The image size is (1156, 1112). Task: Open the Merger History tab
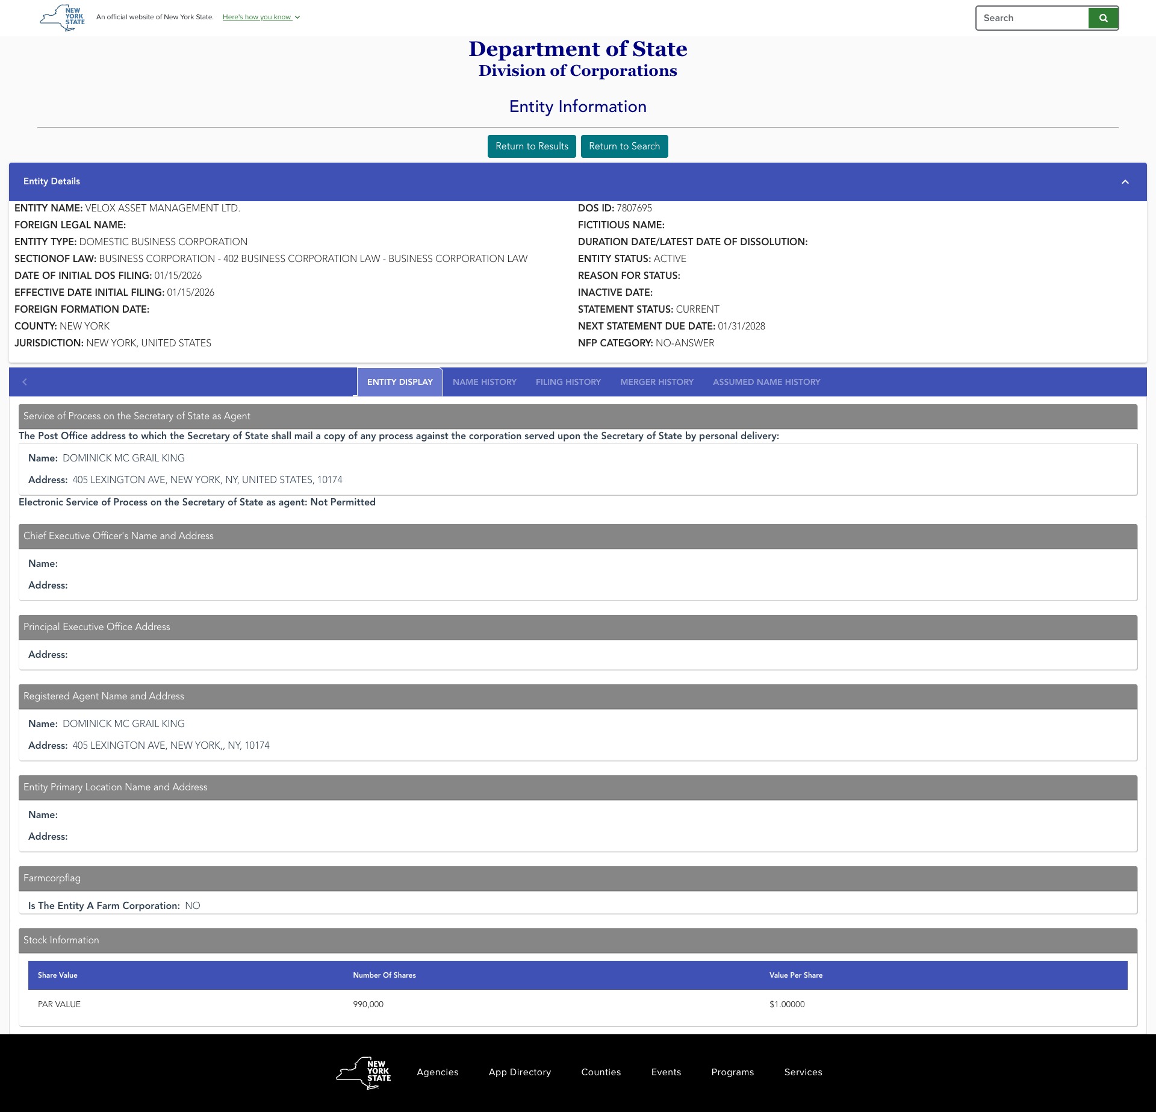click(656, 382)
